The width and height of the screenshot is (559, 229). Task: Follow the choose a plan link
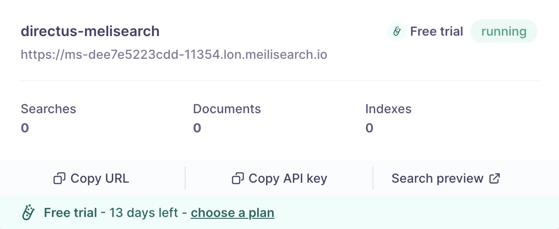click(x=233, y=213)
